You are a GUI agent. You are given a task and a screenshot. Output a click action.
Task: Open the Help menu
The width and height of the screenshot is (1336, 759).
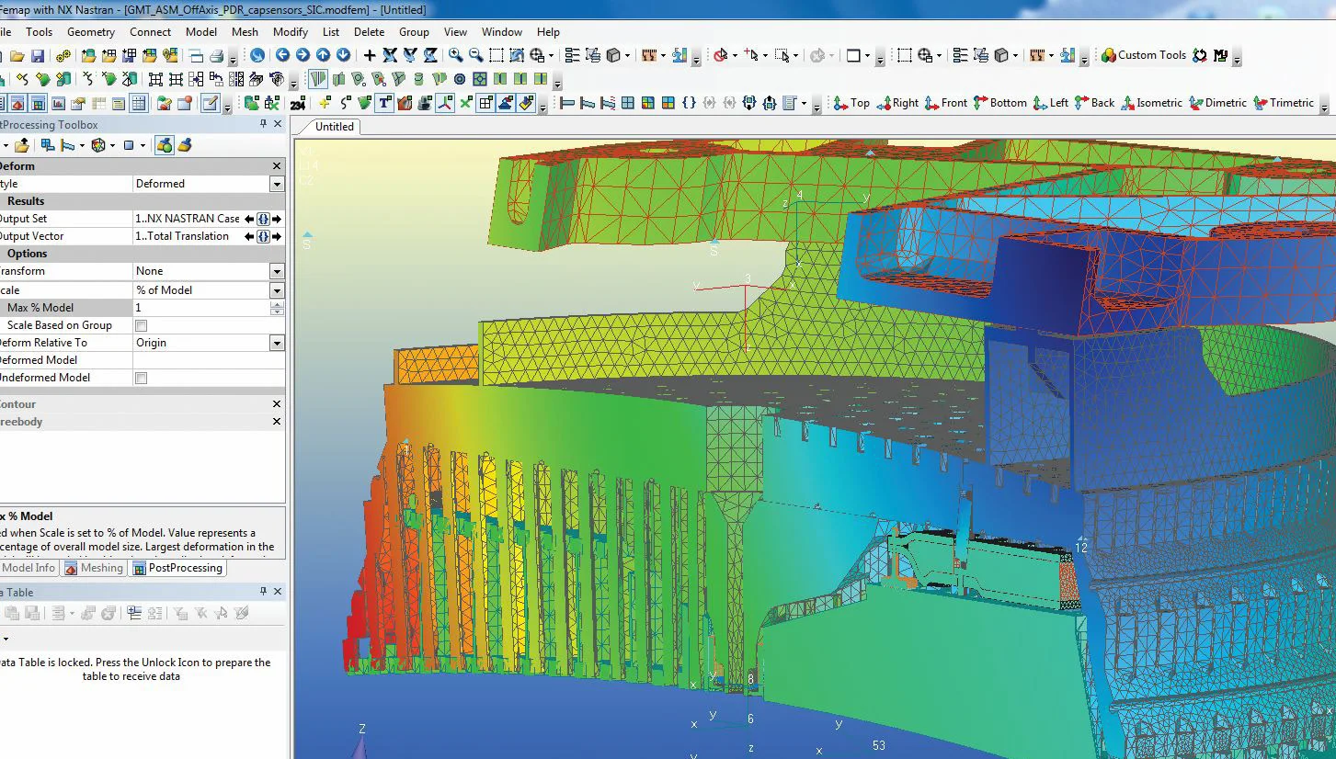pos(548,31)
